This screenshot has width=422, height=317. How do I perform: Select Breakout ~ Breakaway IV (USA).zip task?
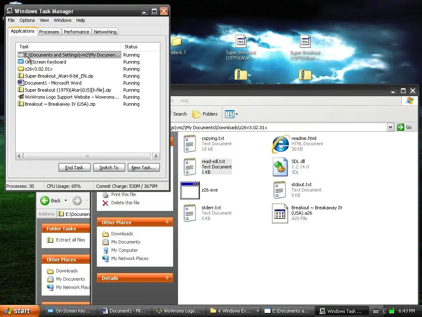pos(79,104)
